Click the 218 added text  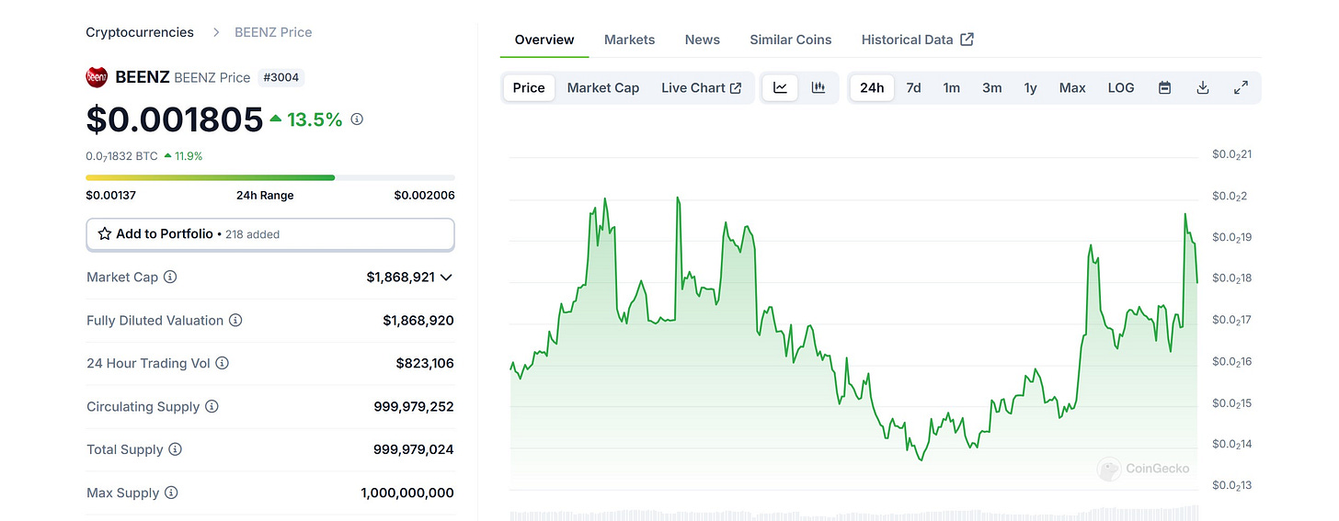(x=252, y=234)
